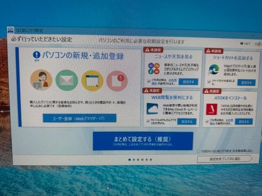Viewport: 262px width, 196px height.
Task: Click the pink notification document icon
Action: 117,81
